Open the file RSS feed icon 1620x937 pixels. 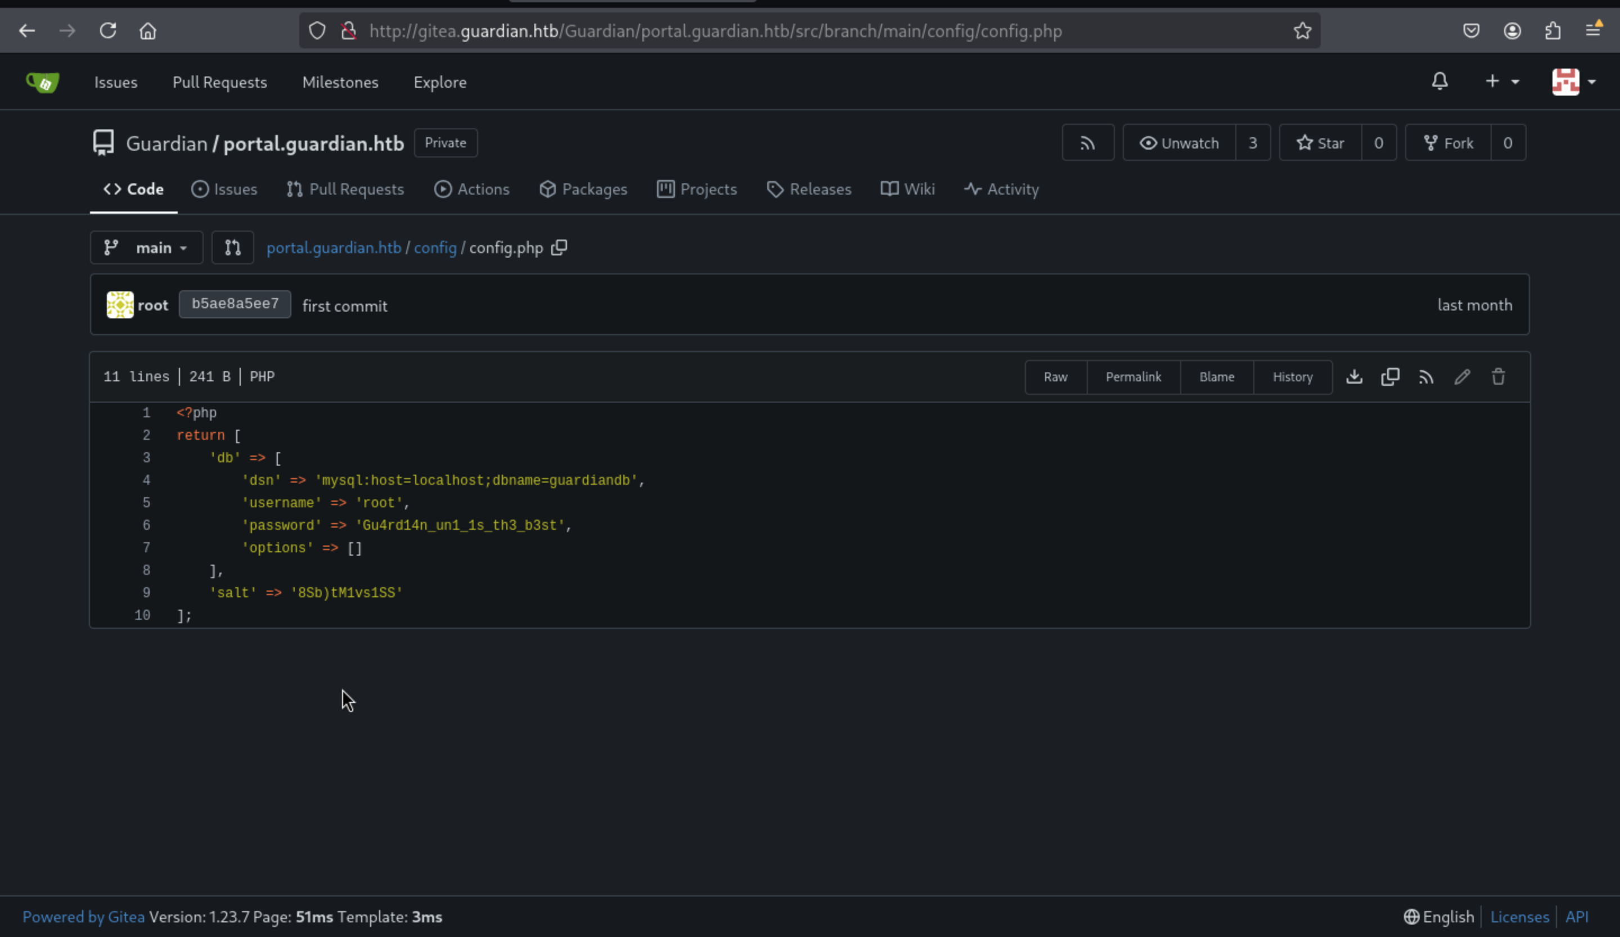click(x=1426, y=377)
